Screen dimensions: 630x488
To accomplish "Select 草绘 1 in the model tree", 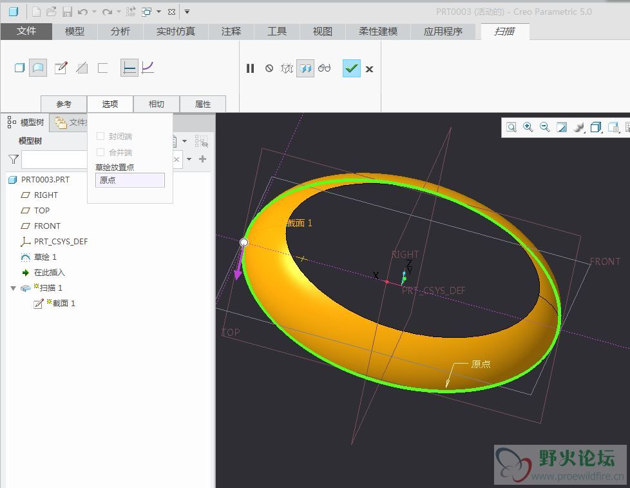I will [44, 257].
